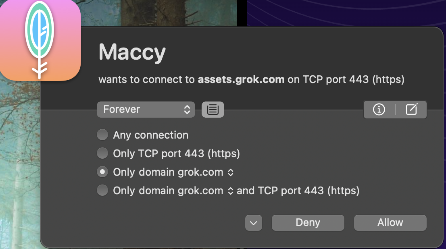Allow the connection

pyautogui.click(x=390, y=223)
